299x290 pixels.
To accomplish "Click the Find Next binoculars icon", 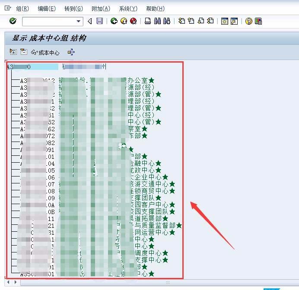I will coord(167,21).
